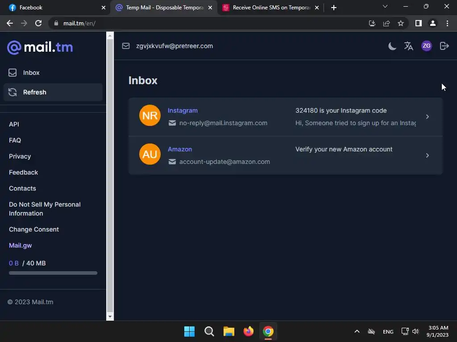Open the Feedback link
Image resolution: width=457 pixels, height=342 pixels.
[x=23, y=172]
